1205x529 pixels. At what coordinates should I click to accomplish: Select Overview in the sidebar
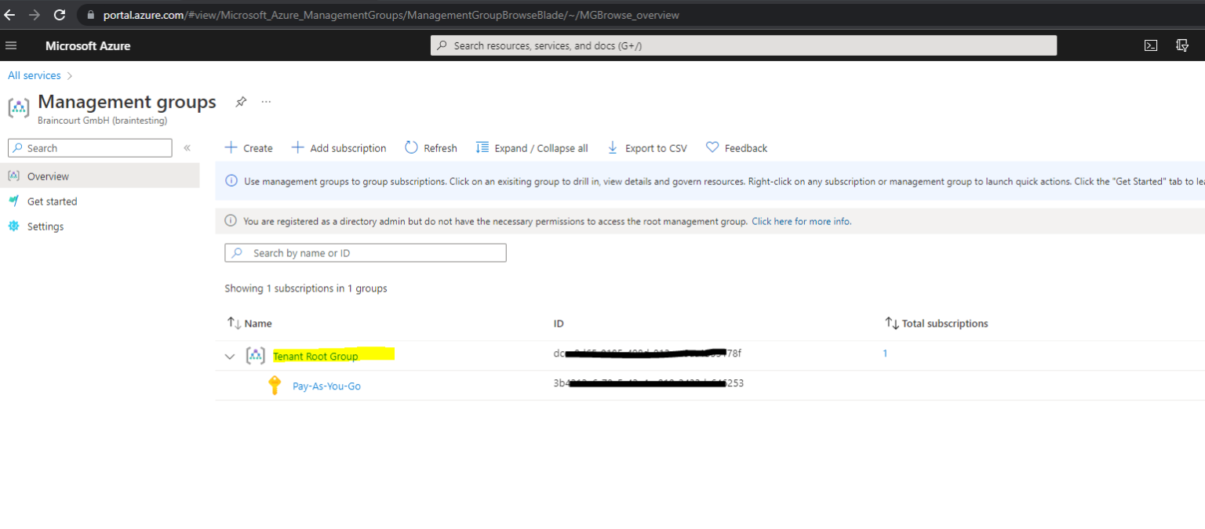pyautogui.click(x=47, y=176)
